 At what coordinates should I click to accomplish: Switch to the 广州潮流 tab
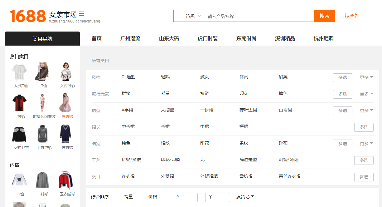click(x=130, y=39)
